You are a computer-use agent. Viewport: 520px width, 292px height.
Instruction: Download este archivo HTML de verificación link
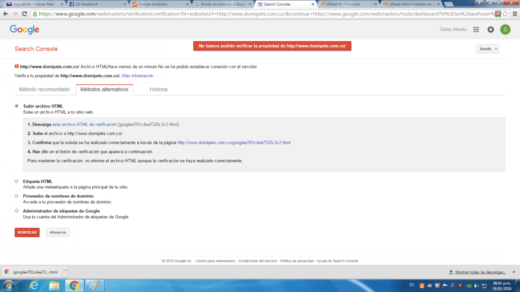pos(85,125)
